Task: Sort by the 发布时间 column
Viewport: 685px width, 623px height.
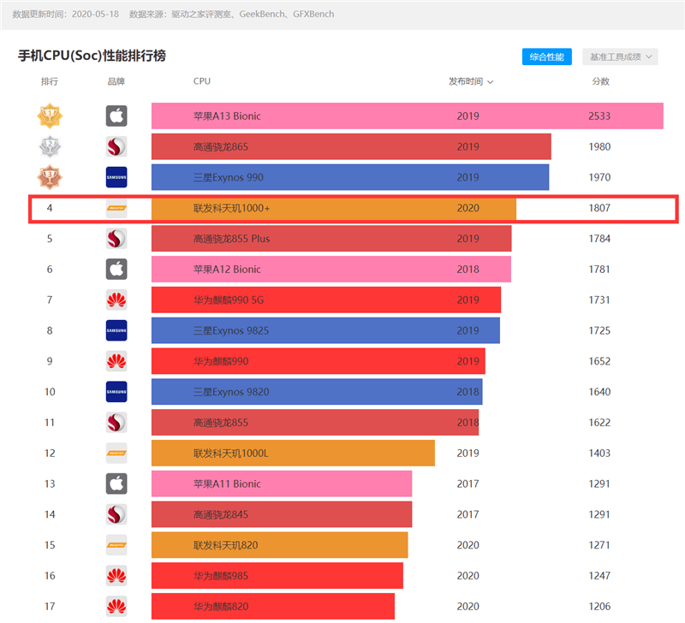Action: coord(470,81)
